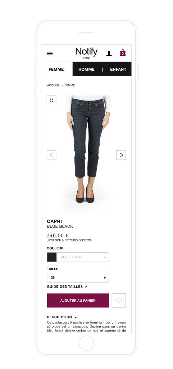Expand product image to fullscreen
The height and width of the screenshot is (369, 173).
[x=51, y=100]
